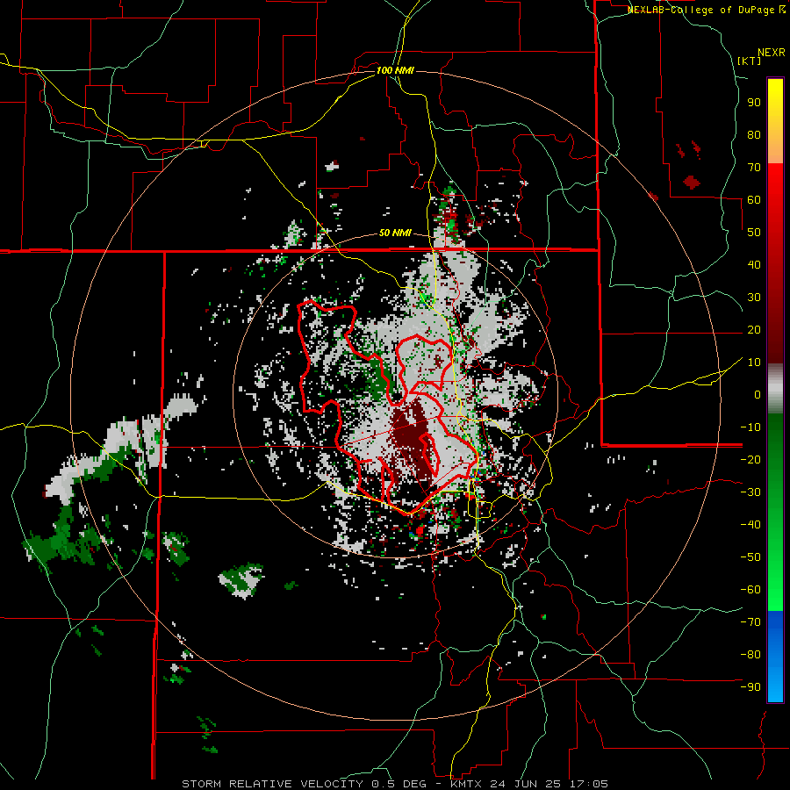Click the [KT] units label above scale

750,61
